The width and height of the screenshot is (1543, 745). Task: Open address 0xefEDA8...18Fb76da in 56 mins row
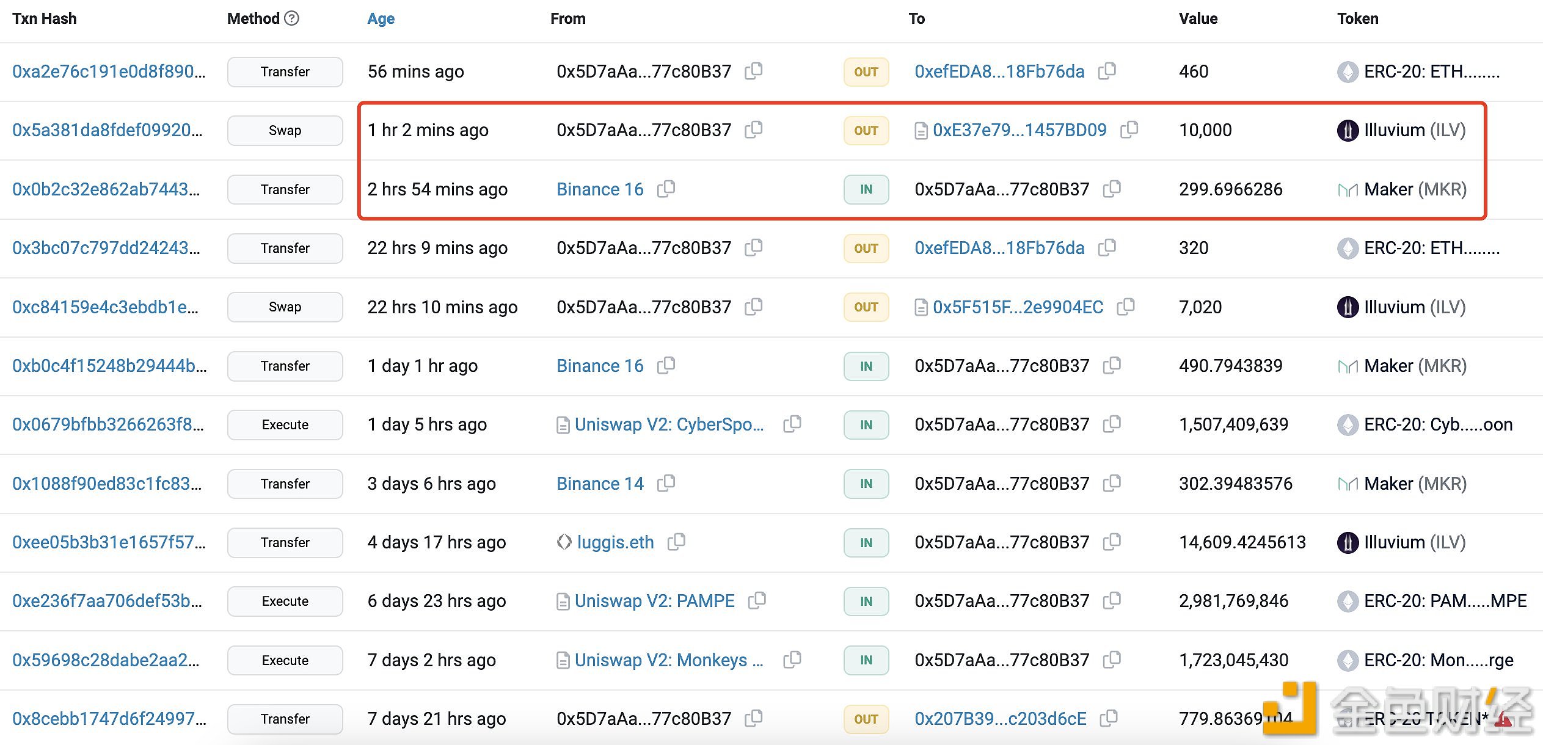(999, 71)
